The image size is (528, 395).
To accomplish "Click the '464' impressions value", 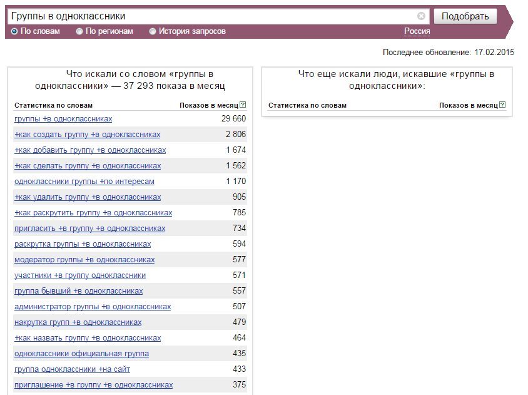I will (x=240, y=337).
